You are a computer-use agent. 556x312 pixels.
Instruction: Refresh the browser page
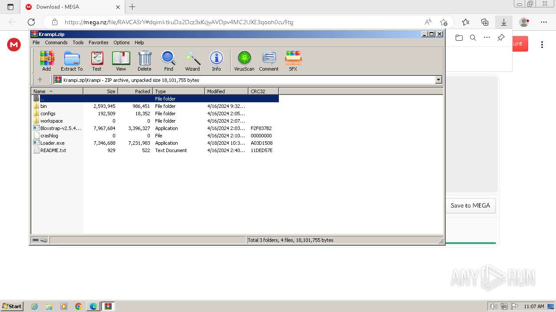pyautogui.click(x=31, y=22)
